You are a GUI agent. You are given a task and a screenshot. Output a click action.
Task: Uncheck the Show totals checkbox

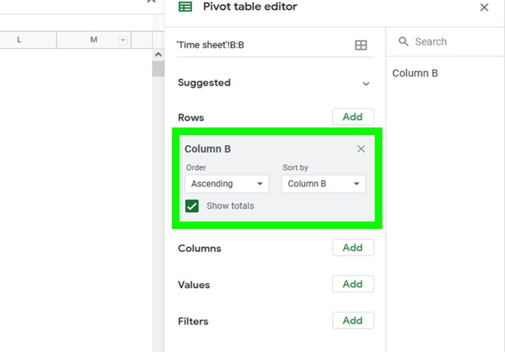192,206
